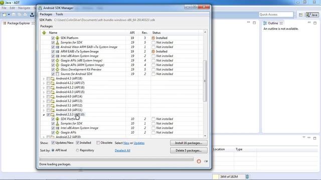Click the red stop icon in SDK Manager

(199, 161)
